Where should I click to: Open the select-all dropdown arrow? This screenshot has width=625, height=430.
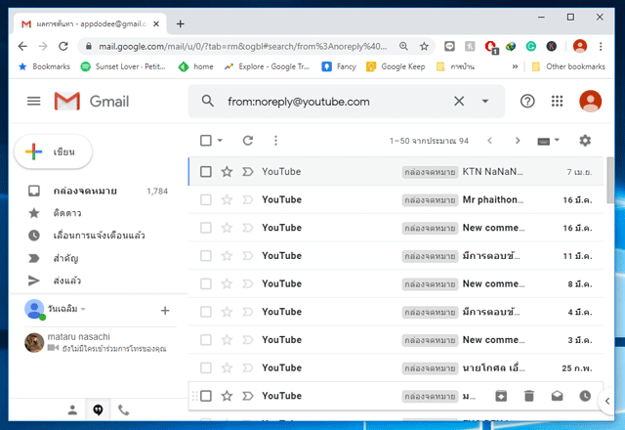click(x=220, y=141)
